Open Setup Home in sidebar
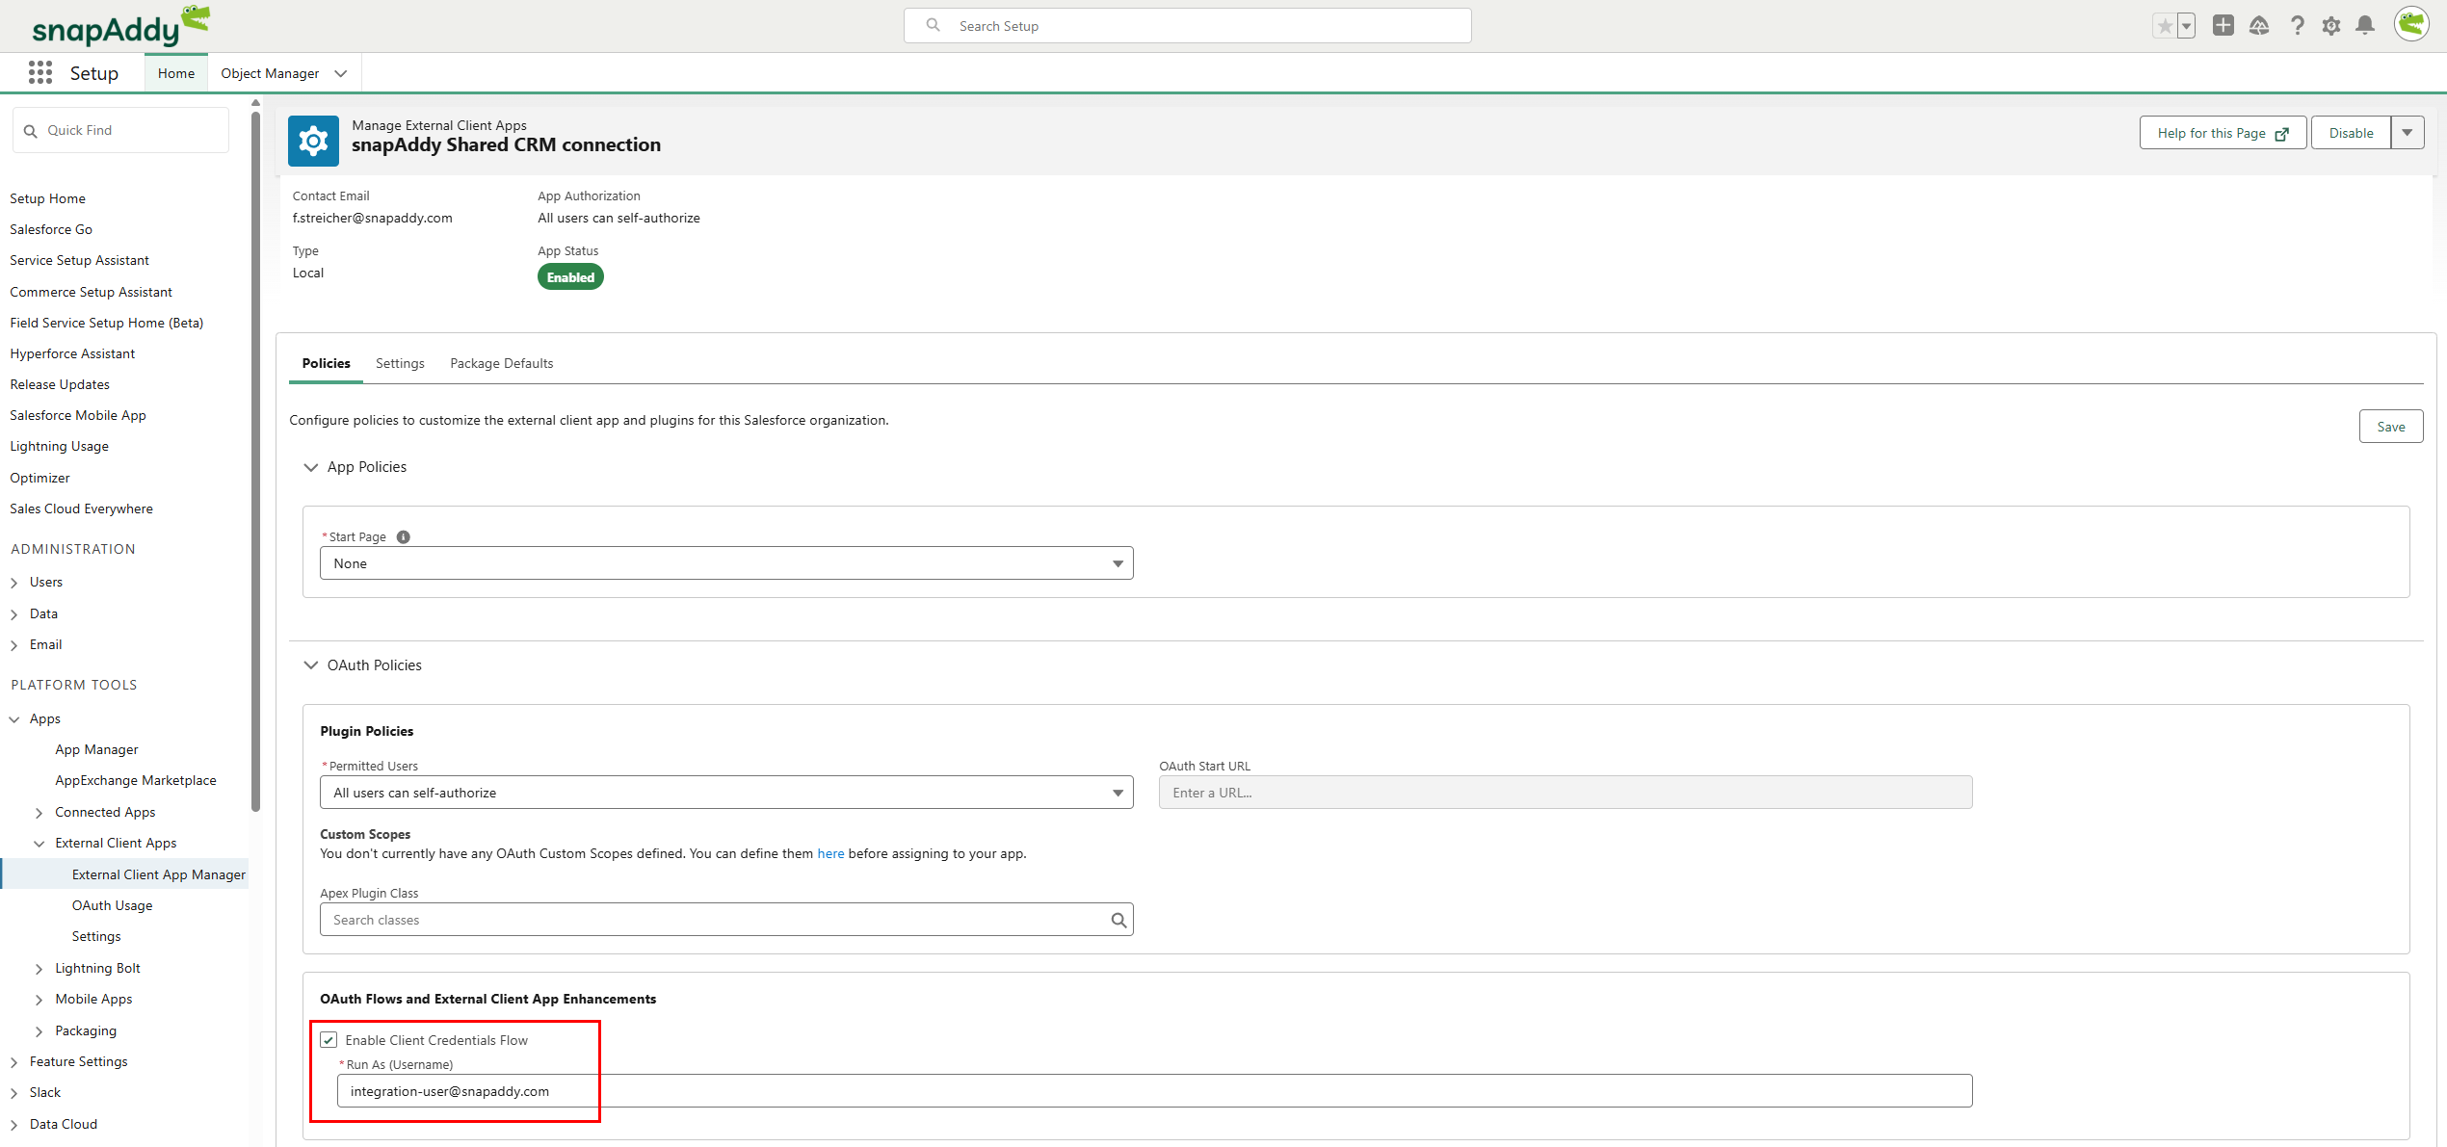The height and width of the screenshot is (1147, 2447). (47, 198)
